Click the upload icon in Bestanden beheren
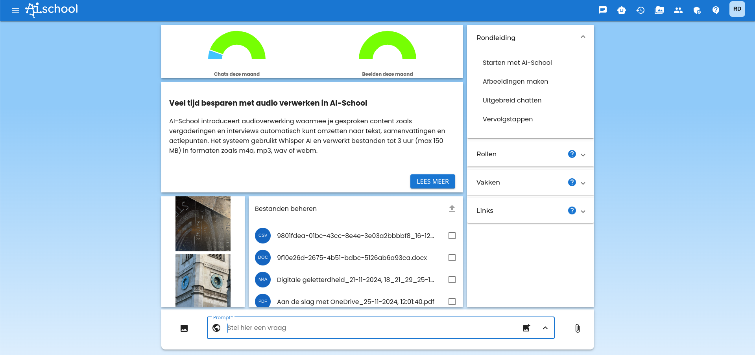Screen dimensions: 755x355 (452, 209)
